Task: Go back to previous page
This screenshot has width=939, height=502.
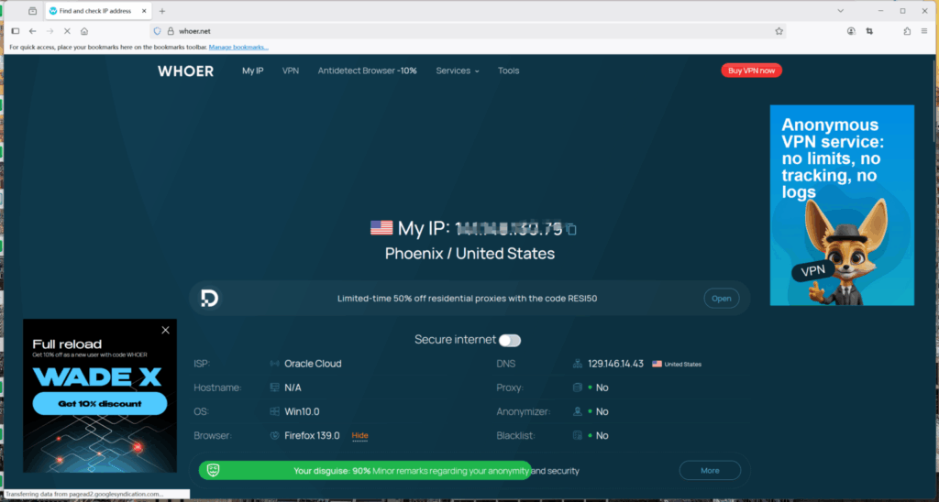Action: click(x=32, y=31)
